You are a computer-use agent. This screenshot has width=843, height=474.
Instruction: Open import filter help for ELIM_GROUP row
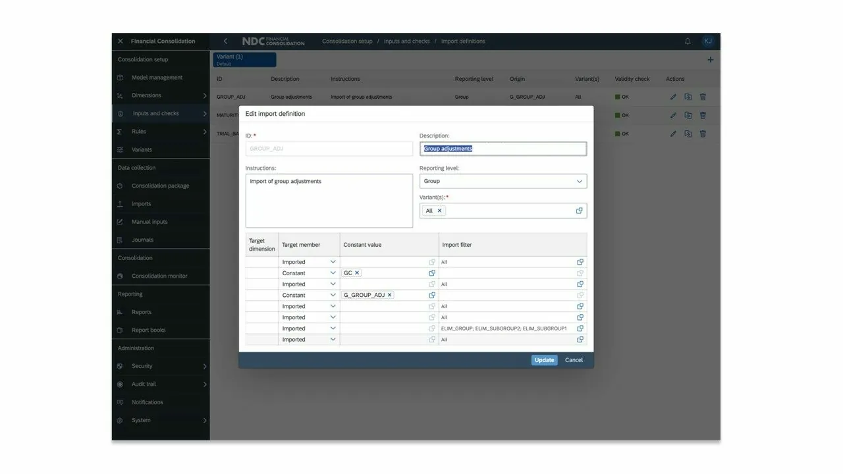coord(580,329)
